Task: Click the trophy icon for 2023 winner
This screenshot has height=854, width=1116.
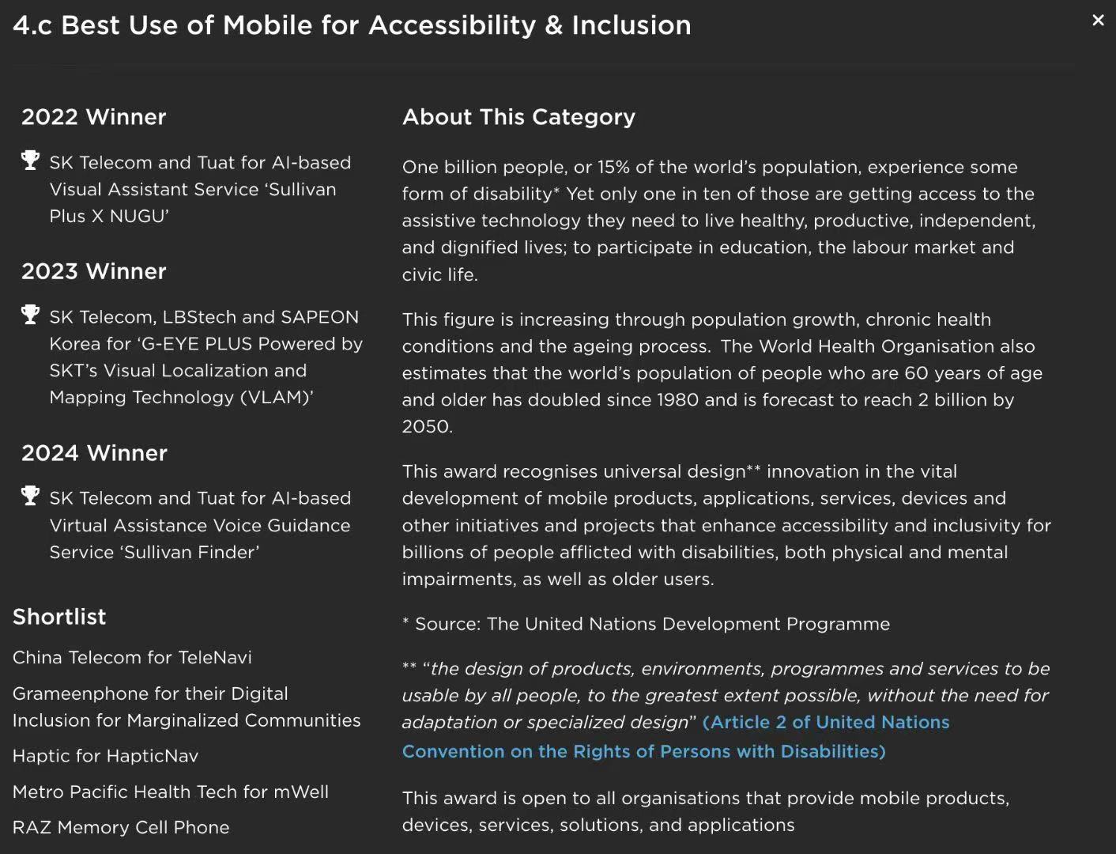Action: (30, 315)
